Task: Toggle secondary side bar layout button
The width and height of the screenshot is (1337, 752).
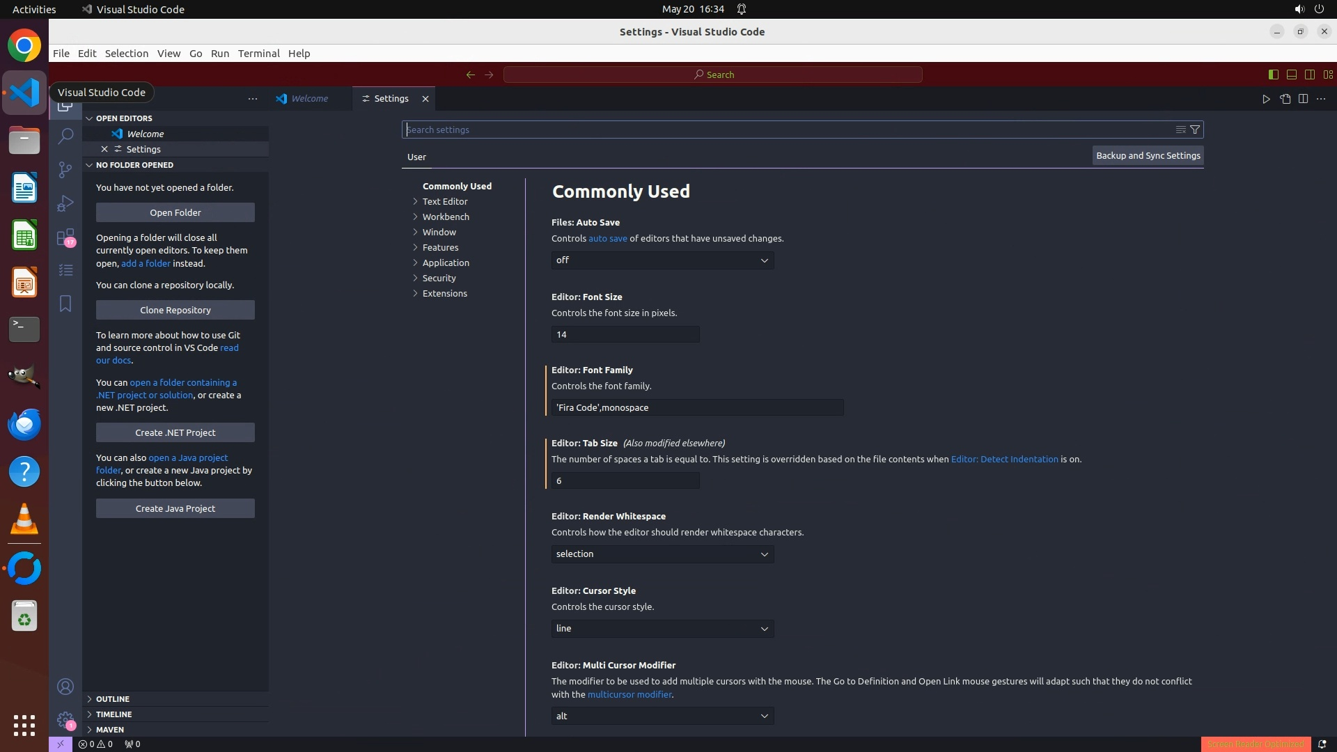Action: click(x=1309, y=75)
